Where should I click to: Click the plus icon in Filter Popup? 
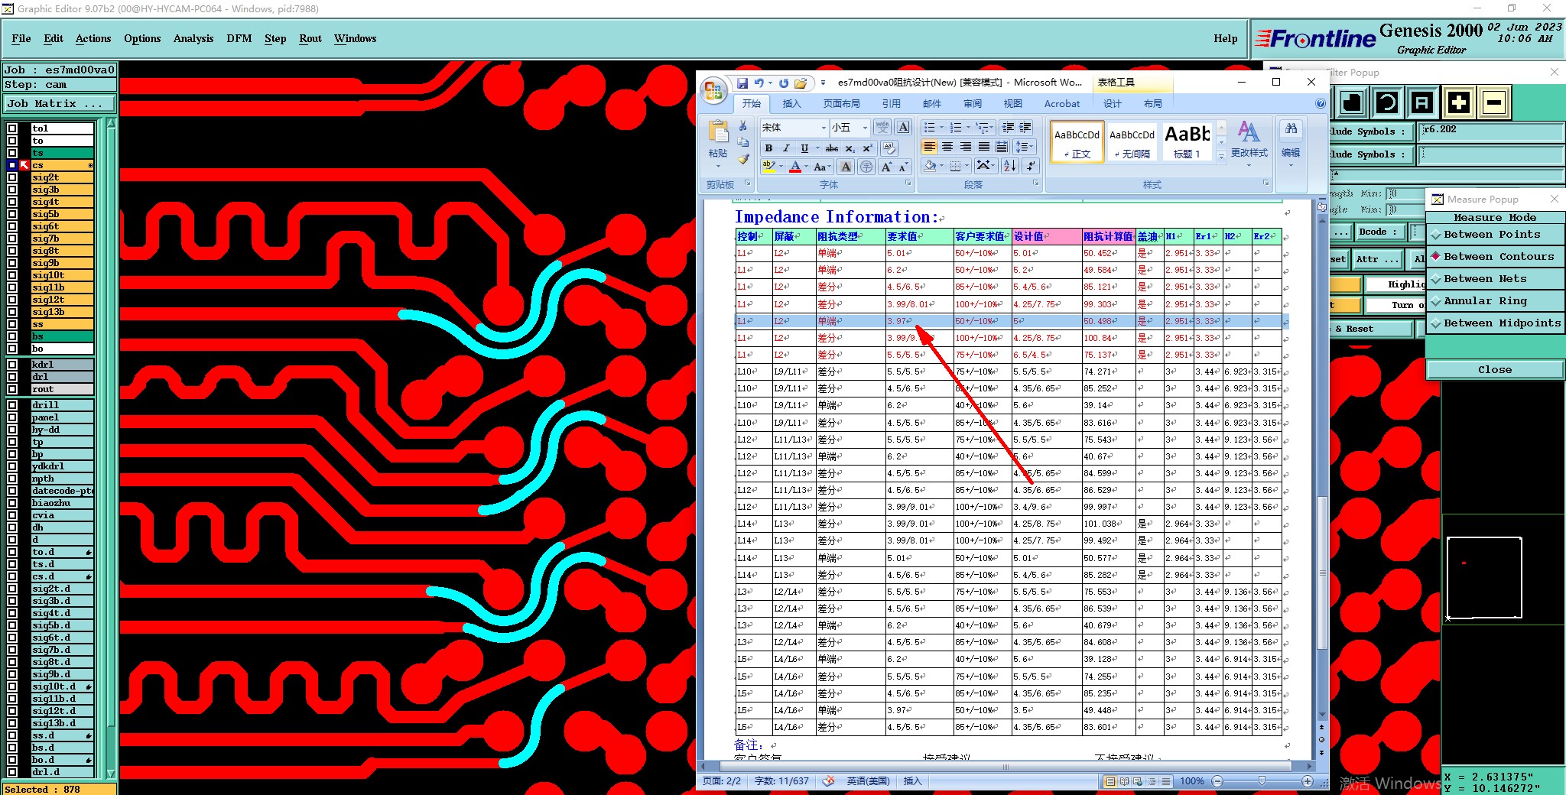click(1458, 102)
